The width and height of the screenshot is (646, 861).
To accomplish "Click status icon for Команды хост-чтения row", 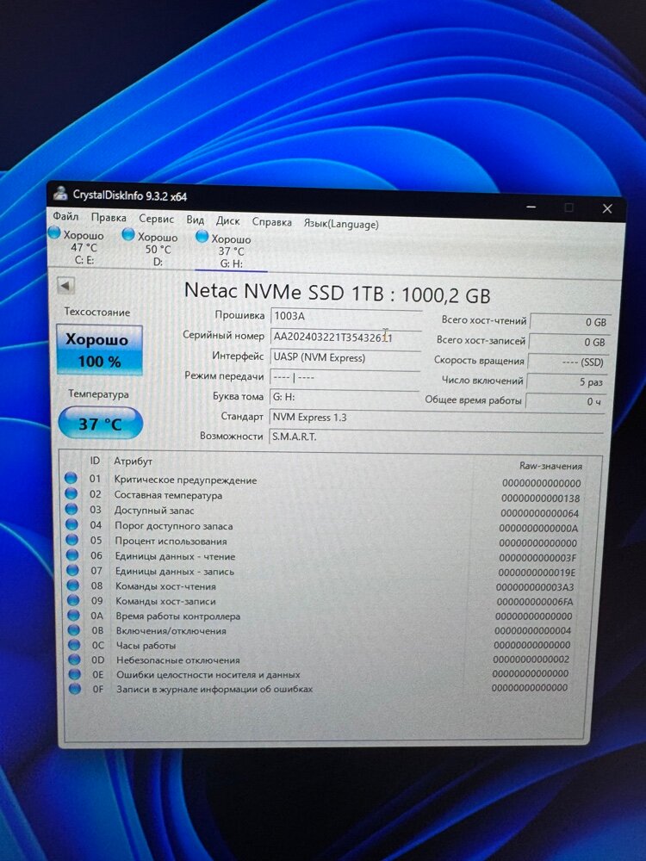I will tap(73, 585).
